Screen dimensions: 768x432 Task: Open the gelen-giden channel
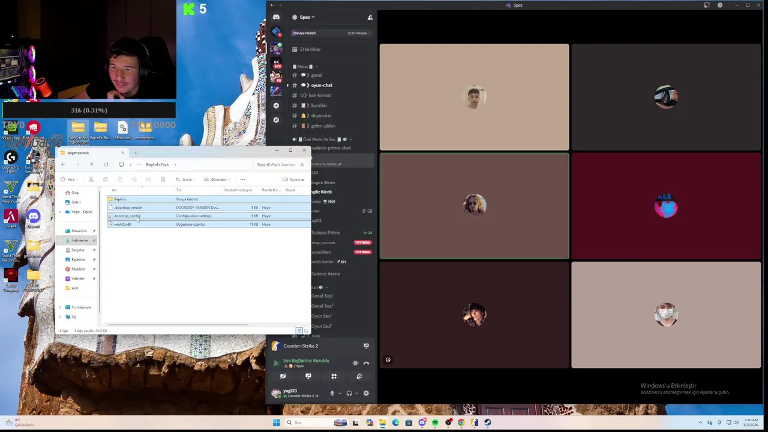click(x=323, y=126)
